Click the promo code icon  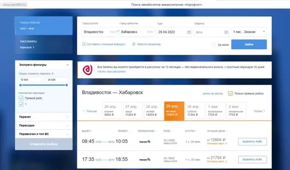(x=134, y=44)
